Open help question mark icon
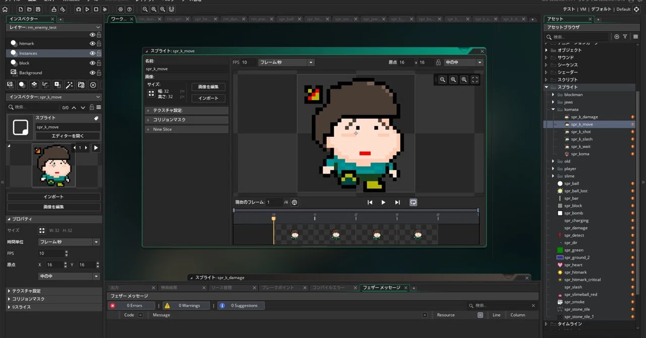The height and width of the screenshot is (338, 646). 130,9
